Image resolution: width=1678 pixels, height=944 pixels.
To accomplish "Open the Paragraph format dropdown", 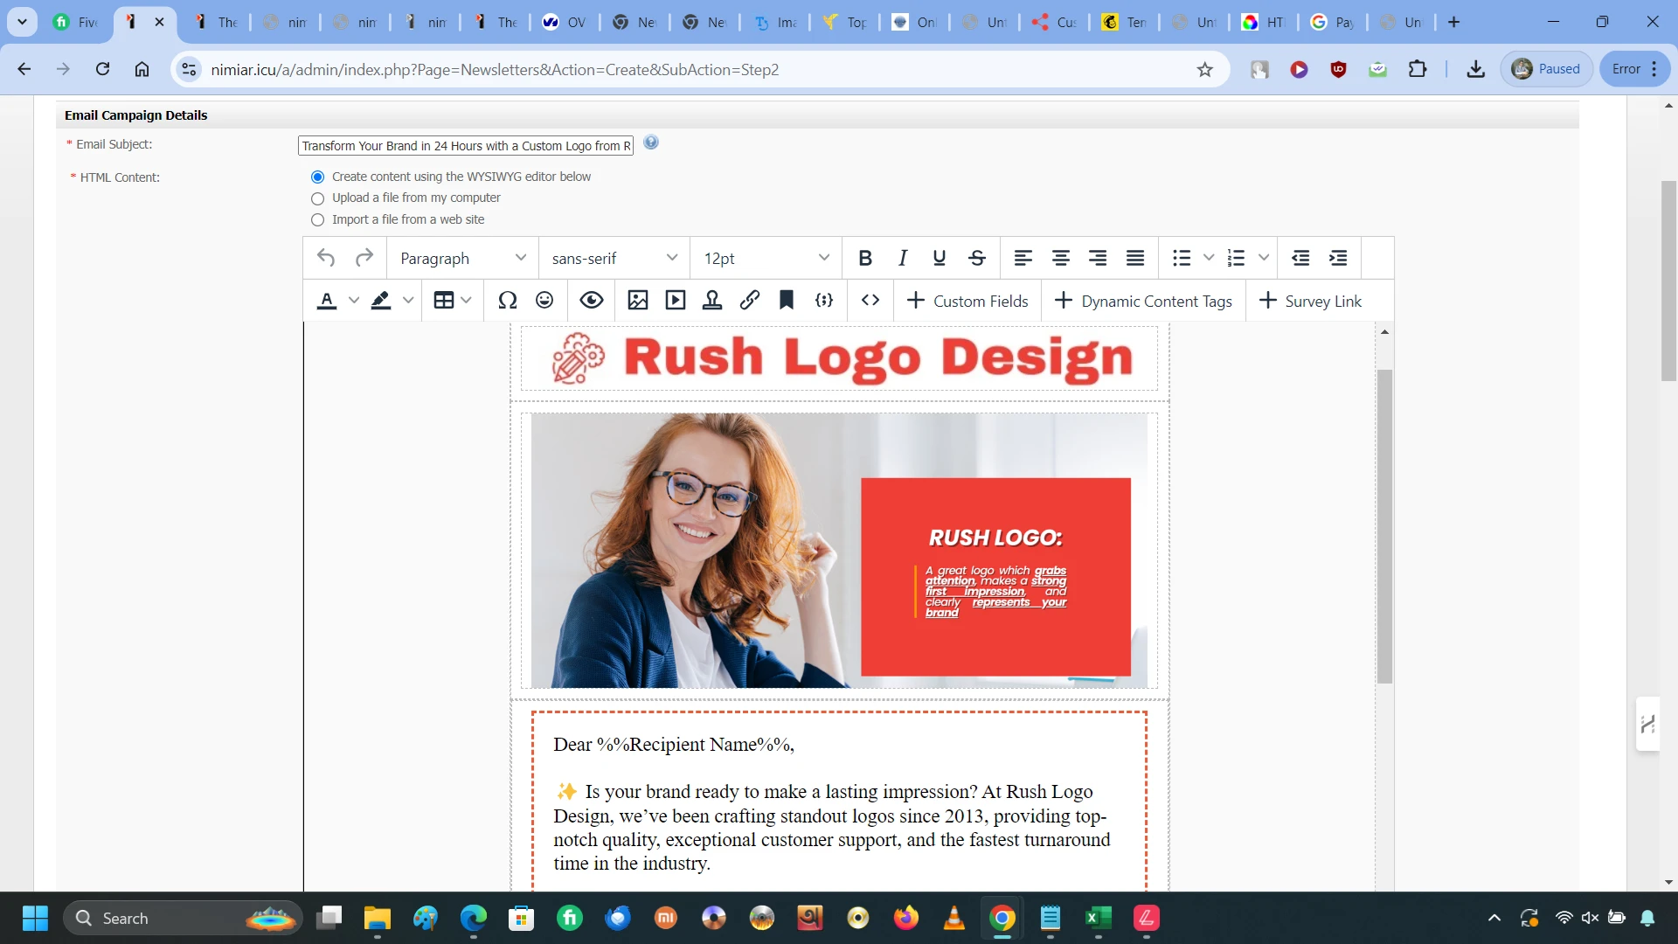I will [x=462, y=258].
